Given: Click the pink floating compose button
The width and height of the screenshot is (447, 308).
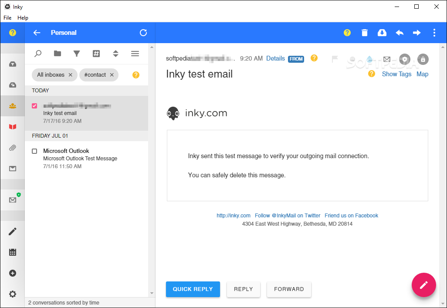Looking at the screenshot, I should [x=423, y=285].
